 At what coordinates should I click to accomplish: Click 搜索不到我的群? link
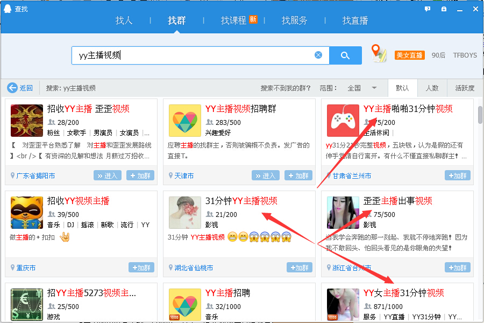(286, 88)
